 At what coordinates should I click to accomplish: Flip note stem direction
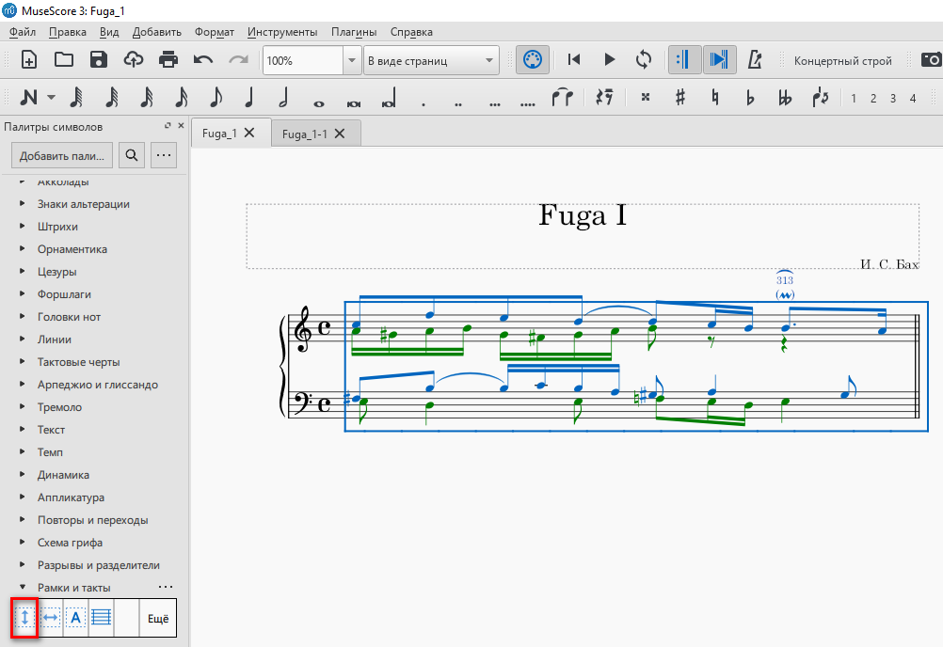[821, 97]
